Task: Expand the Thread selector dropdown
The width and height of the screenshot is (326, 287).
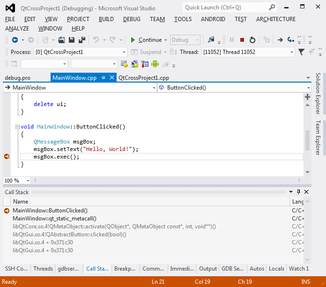Action: tap(291, 52)
